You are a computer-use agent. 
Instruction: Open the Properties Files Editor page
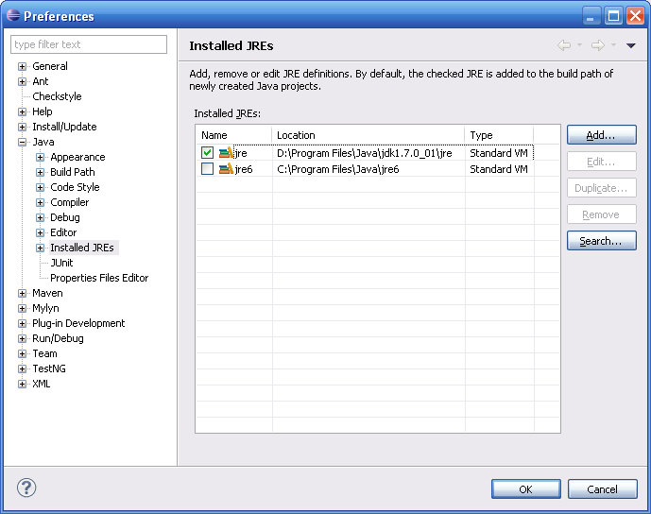99,278
